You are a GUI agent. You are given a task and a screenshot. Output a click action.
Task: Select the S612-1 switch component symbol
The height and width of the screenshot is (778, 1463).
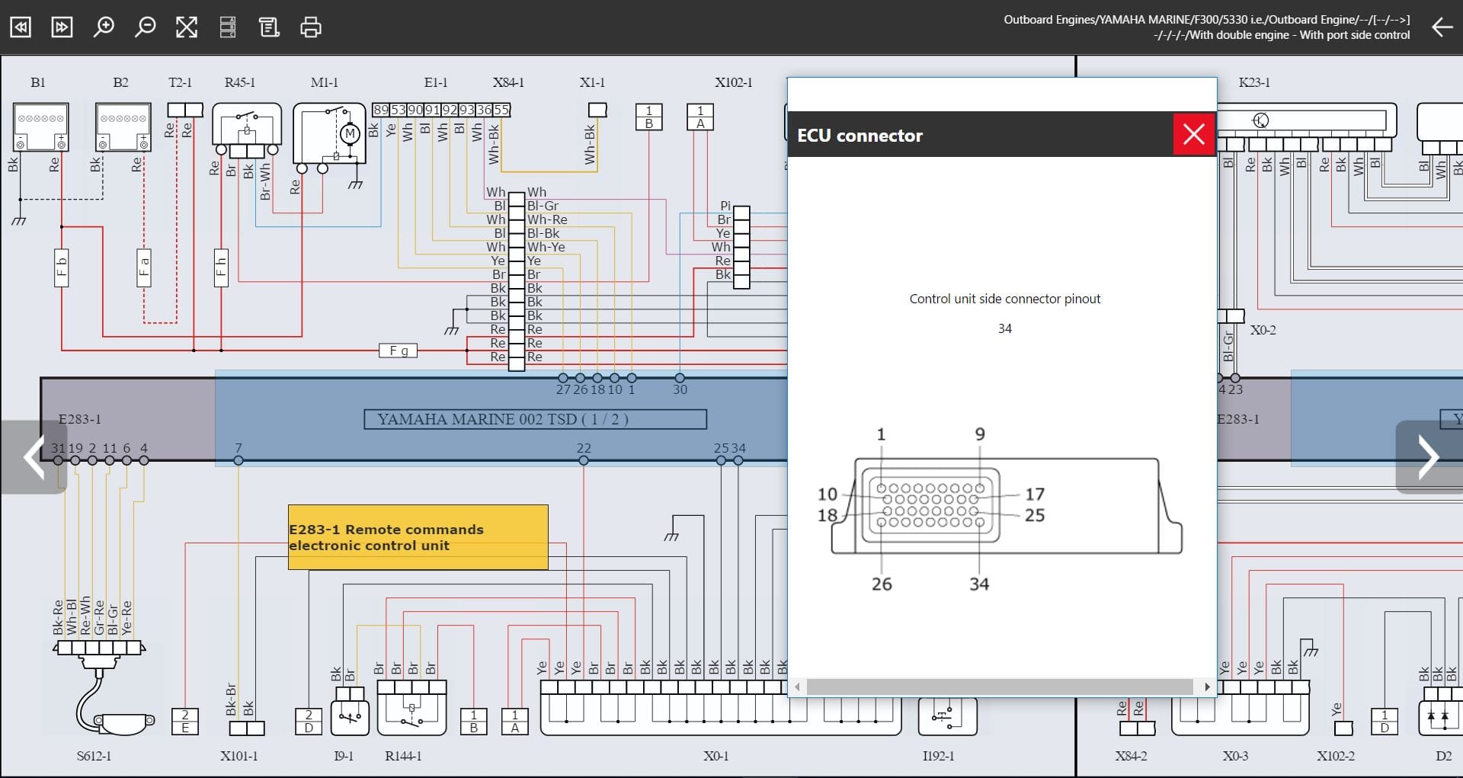(103, 690)
